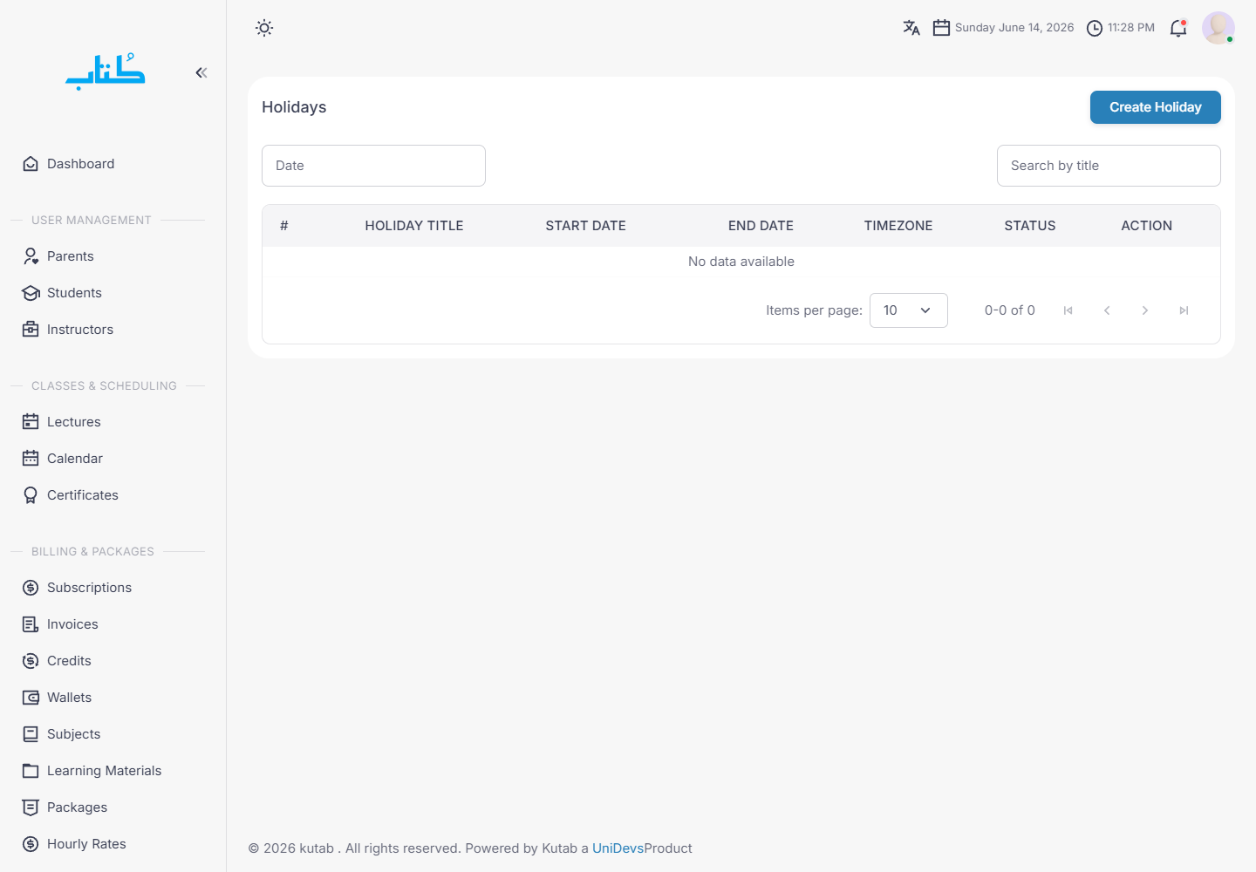Click the Subjects book icon
This screenshot has height=872, width=1256.
(x=31, y=734)
